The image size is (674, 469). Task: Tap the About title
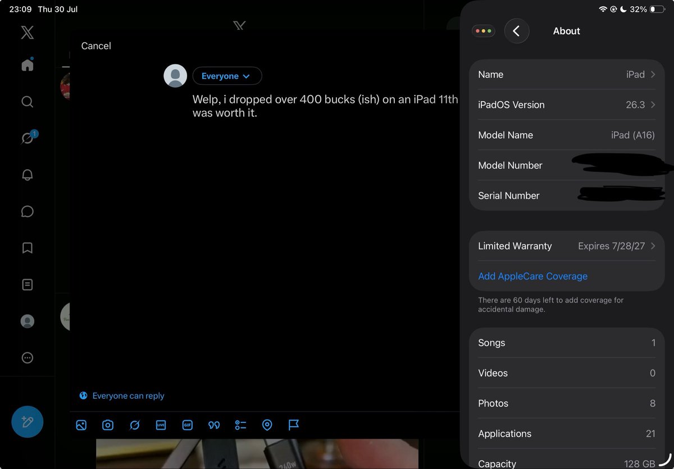pyautogui.click(x=566, y=31)
